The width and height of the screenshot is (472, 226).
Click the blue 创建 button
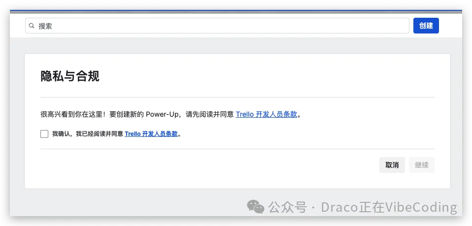pyautogui.click(x=426, y=26)
